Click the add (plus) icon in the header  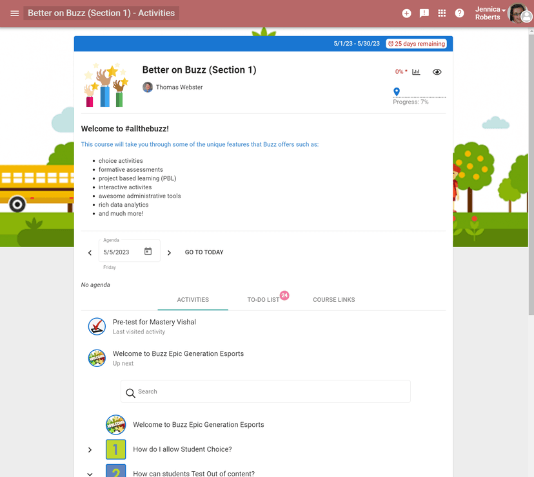tap(406, 13)
